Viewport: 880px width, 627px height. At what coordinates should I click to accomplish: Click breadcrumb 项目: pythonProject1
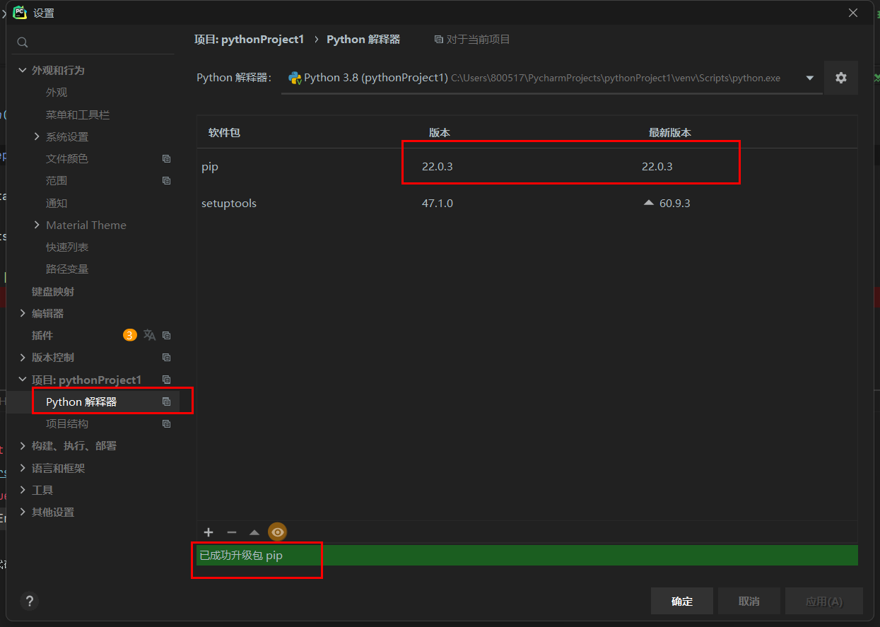coord(249,40)
